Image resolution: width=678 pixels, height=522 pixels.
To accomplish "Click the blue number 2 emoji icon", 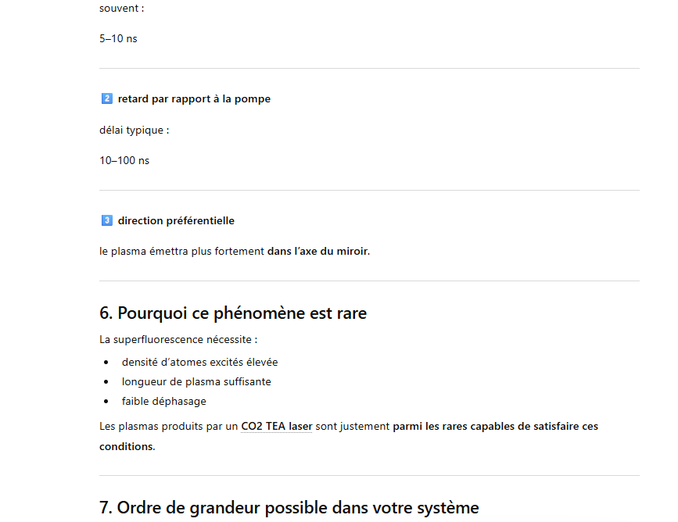I will (x=107, y=99).
